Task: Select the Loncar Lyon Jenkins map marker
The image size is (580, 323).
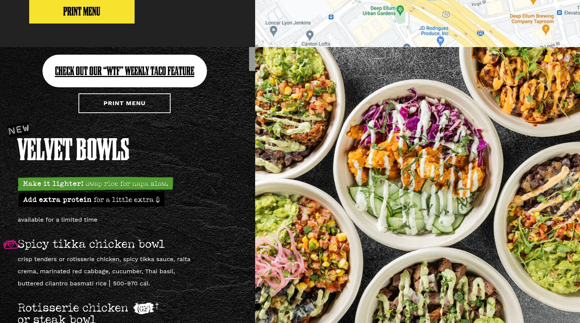Action: click(273, 30)
